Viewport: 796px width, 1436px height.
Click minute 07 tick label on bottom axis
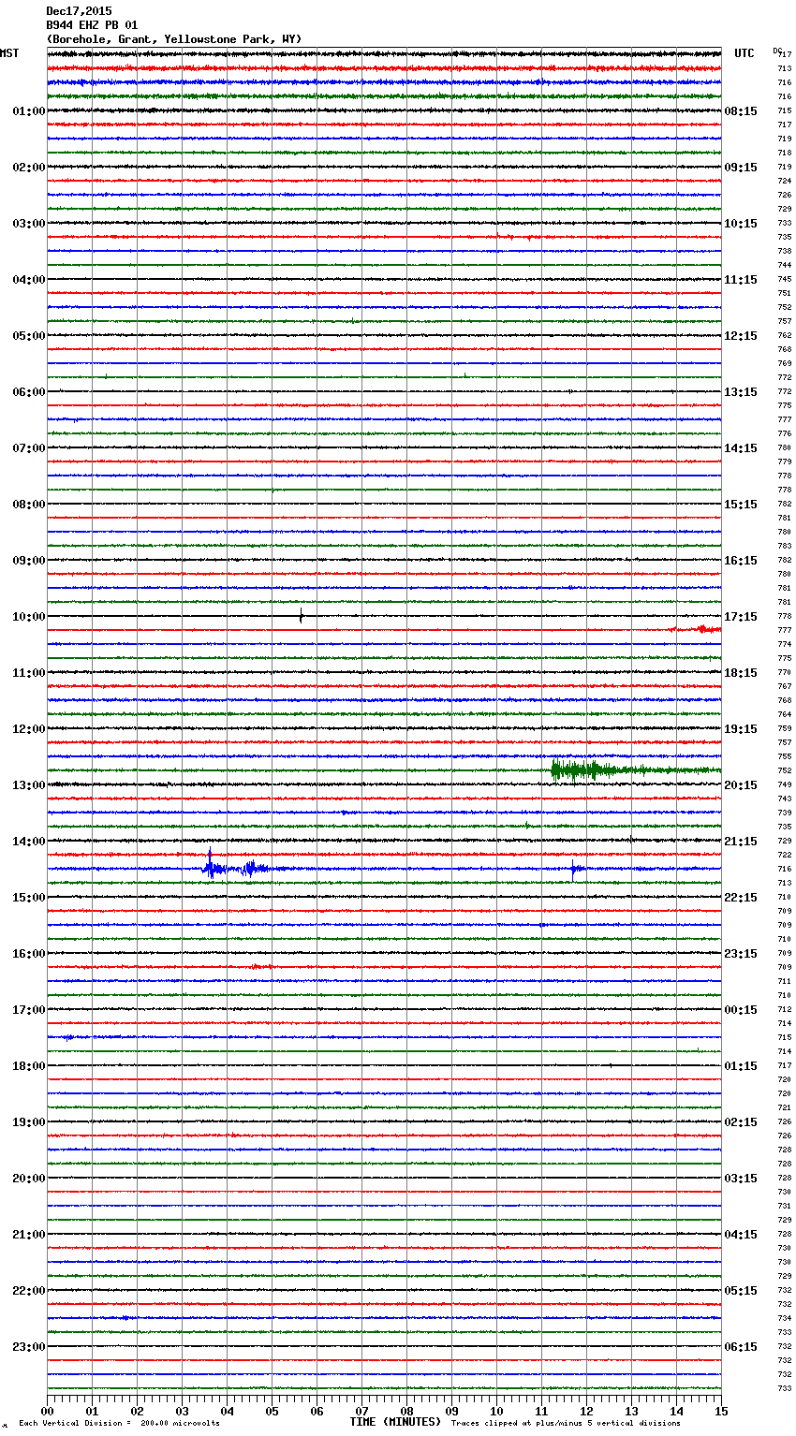361,1411
